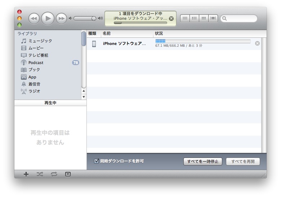This screenshot has width=281, height=200.
Task: Toggle repeat playback
Action: (x=54, y=174)
